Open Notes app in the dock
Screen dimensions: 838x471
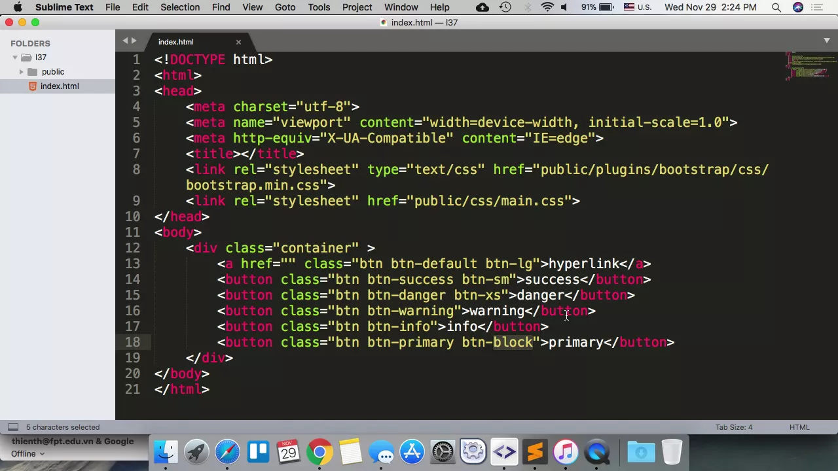350,452
